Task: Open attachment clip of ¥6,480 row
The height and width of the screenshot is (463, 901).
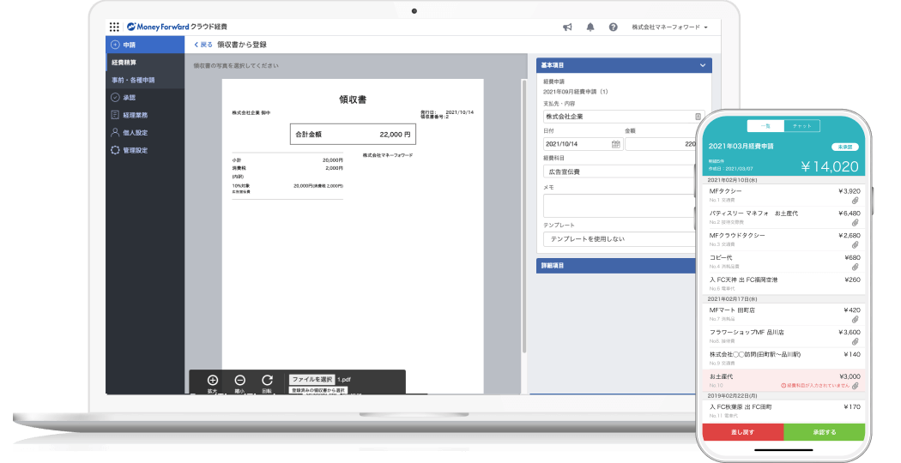Action: (855, 223)
